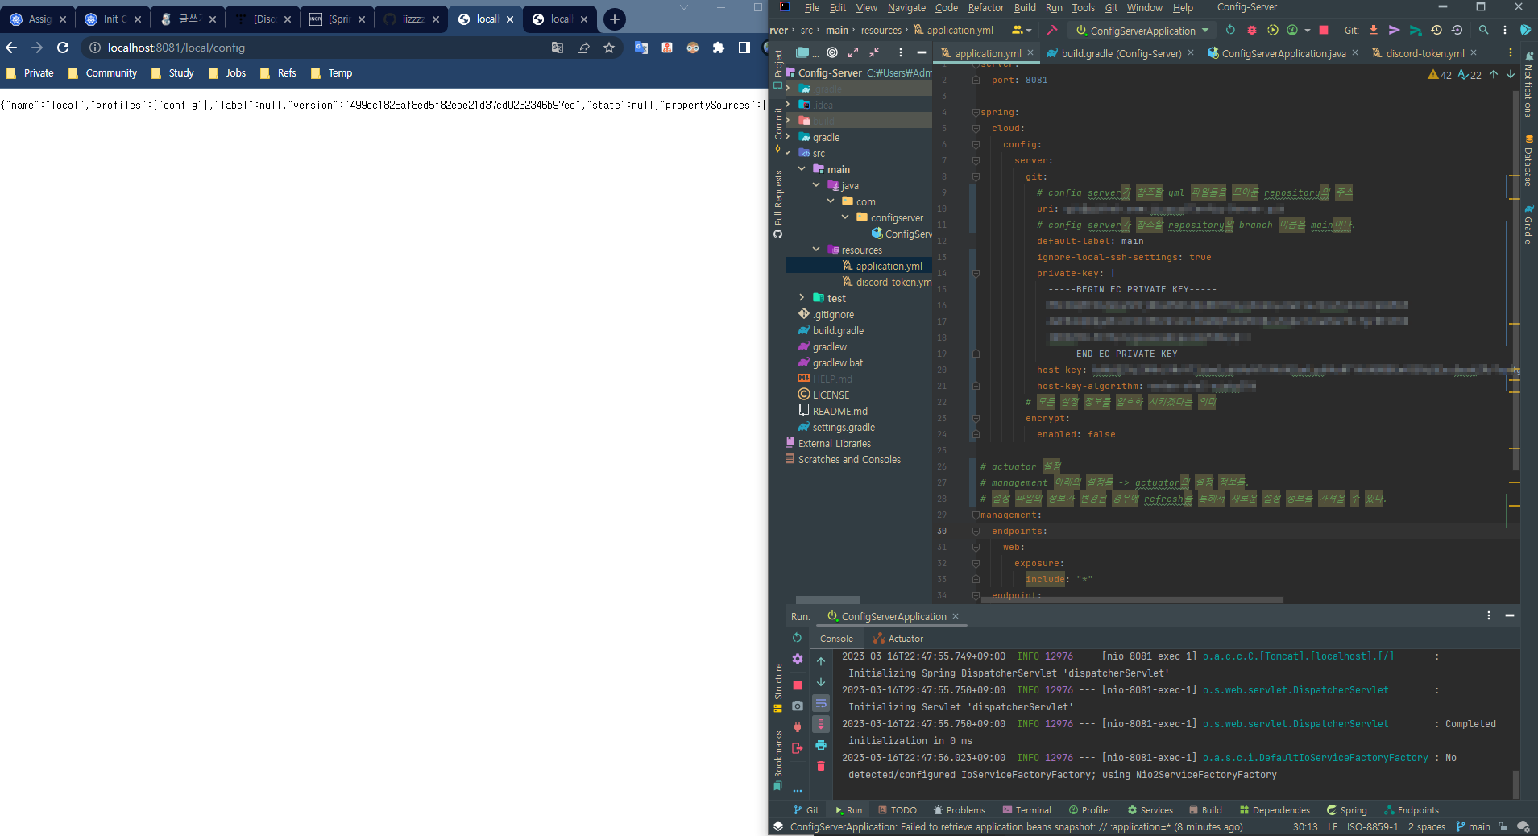The image size is (1538, 836).
Task: Bookmark this page with star icon
Action: tap(609, 48)
